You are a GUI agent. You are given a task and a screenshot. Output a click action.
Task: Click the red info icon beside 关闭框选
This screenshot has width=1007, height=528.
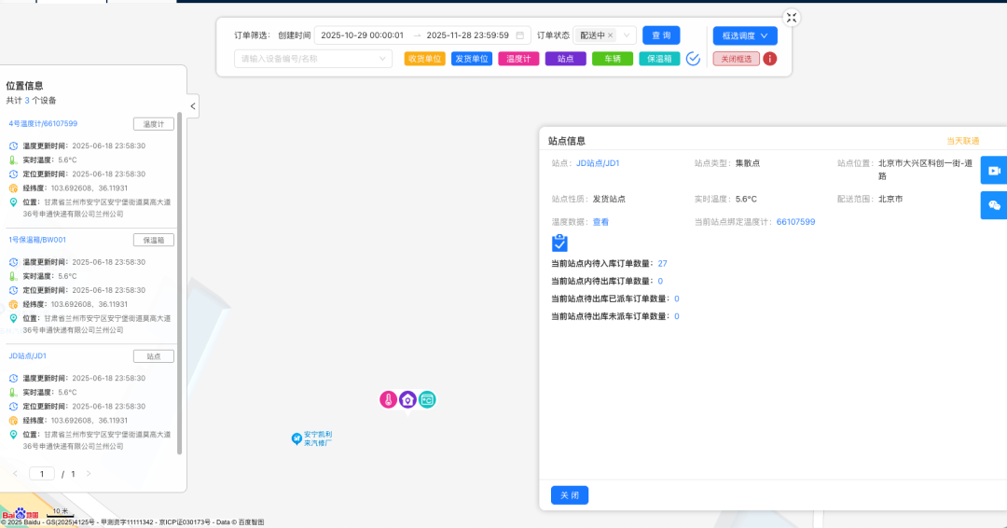click(x=769, y=59)
